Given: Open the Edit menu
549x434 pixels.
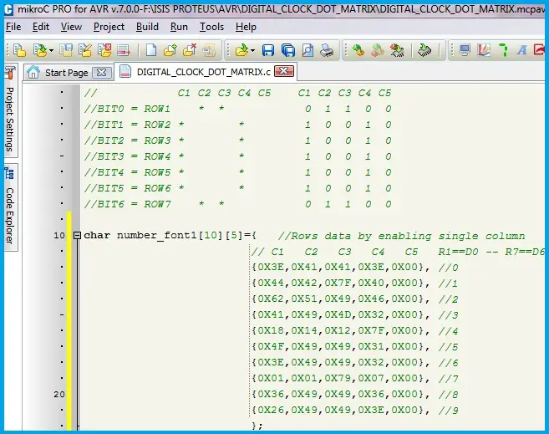Looking at the screenshot, I should click(x=41, y=27).
